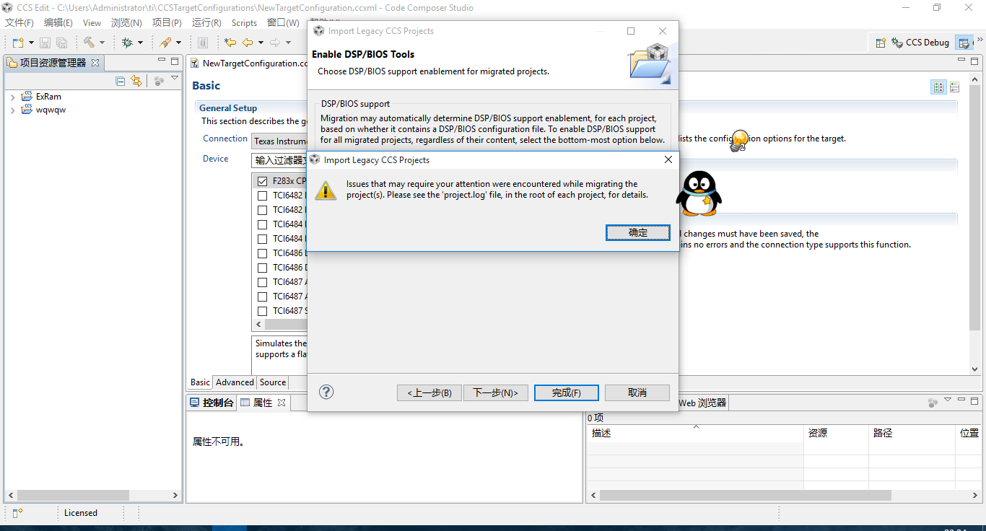Click the editor's selected categories layout icon

[x=938, y=87]
